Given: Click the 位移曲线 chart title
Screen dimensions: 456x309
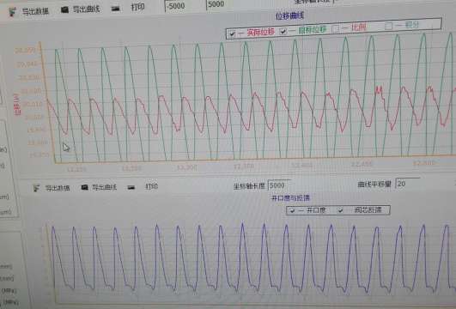Looking at the screenshot, I should (289, 15).
